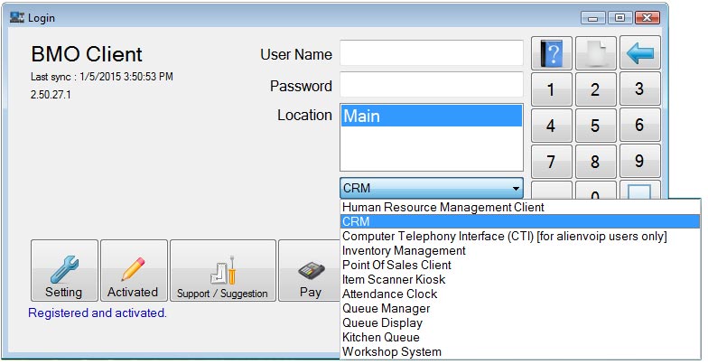Tap keypad digit 9

pos(639,161)
